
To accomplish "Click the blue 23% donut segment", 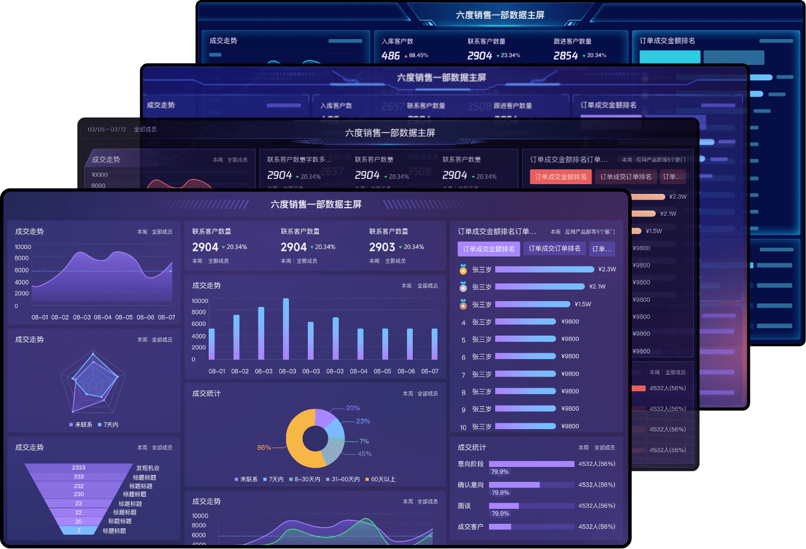I will (x=335, y=429).
